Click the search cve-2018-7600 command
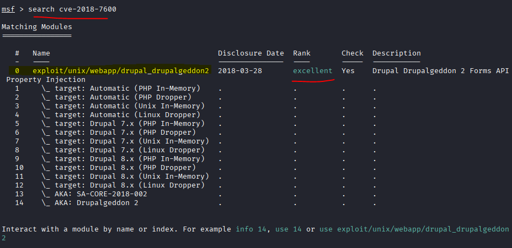Image resolution: width=512 pixels, height=248 pixels. click(72, 9)
